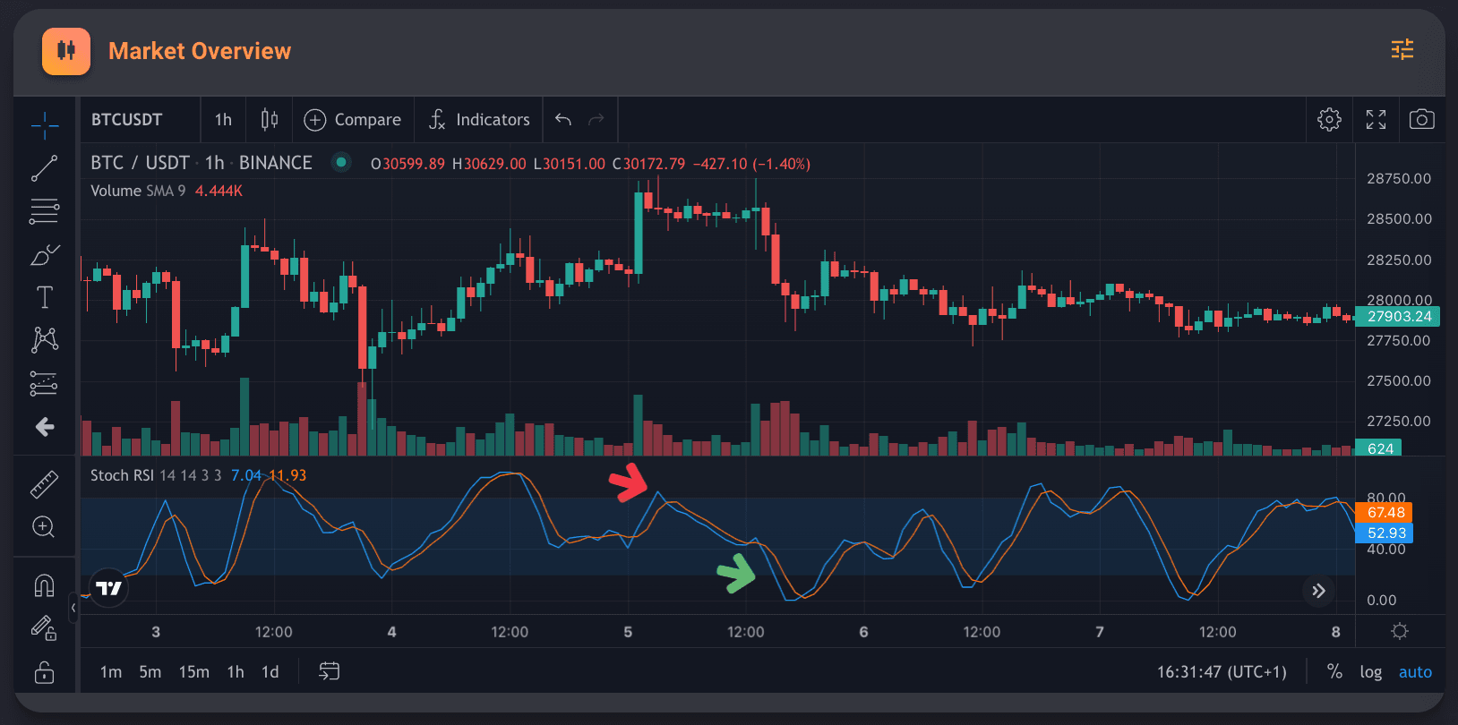1458x725 pixels.
Task: Toggle magnet mode on the left toolbar
Action: pyautogui.click(x=44, y=585)
